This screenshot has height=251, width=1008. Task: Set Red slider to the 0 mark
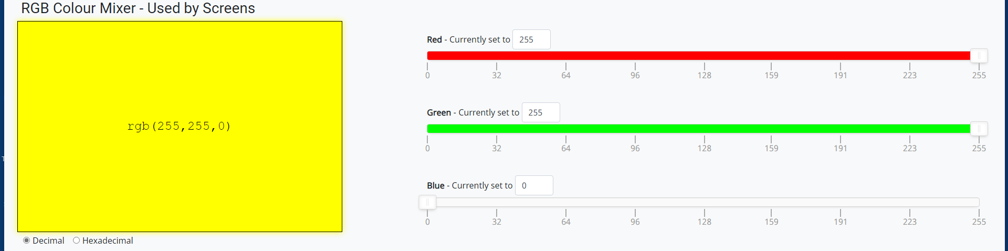[428, 56]
